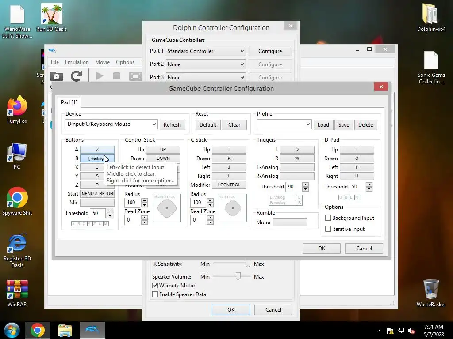
Task: Open the Device dropdown DInput/0/Keyboard Mouse
Action: pos(111,124)
